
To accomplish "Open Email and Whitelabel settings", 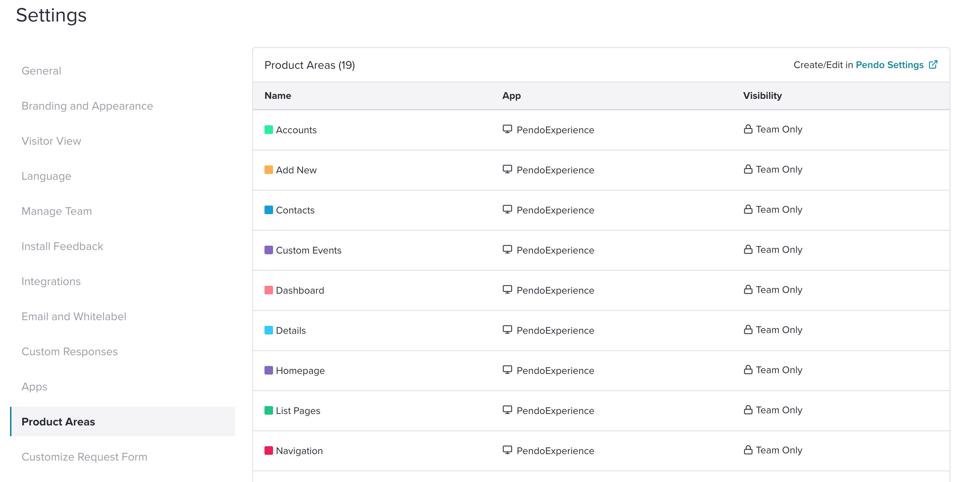I will tap(74, 316).
